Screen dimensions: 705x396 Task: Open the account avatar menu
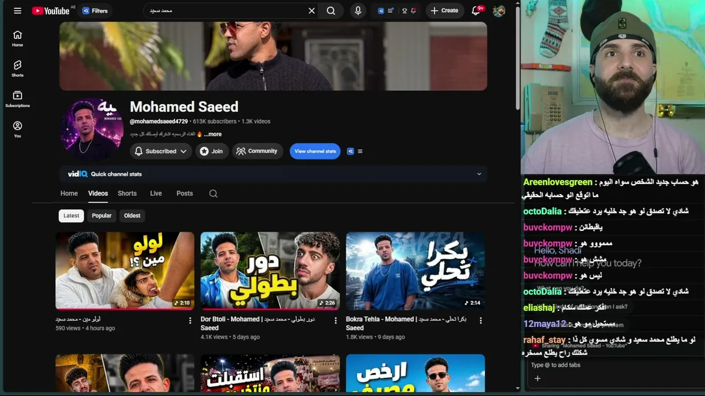tap(499, 10)
